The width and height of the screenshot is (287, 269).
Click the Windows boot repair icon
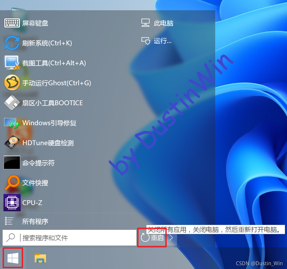[12, 123]
